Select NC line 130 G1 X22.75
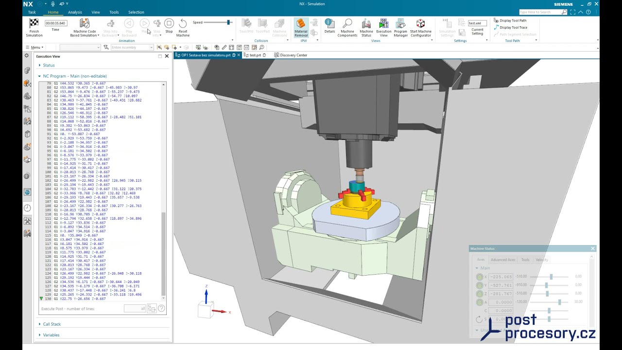 [80, 299]
